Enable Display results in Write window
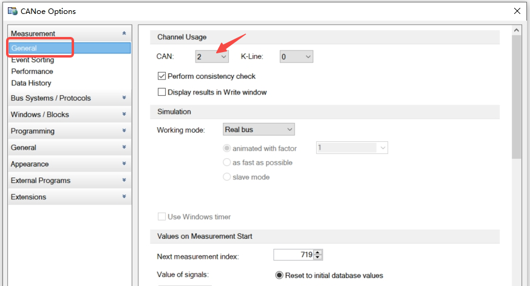 tap(161, 92)
